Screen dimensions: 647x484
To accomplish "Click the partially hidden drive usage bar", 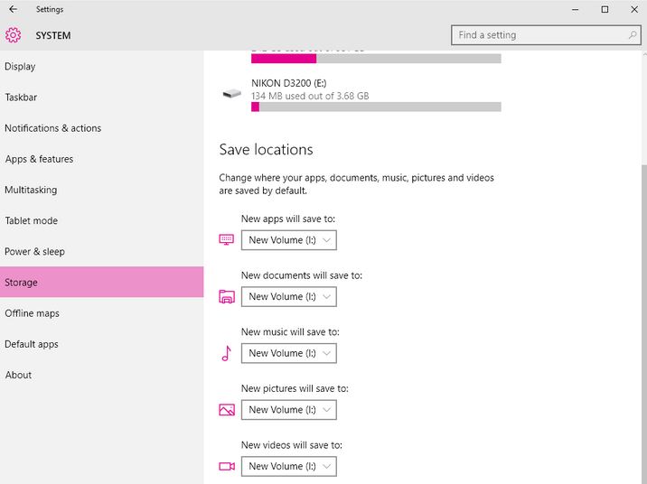I will pos(376,59).
